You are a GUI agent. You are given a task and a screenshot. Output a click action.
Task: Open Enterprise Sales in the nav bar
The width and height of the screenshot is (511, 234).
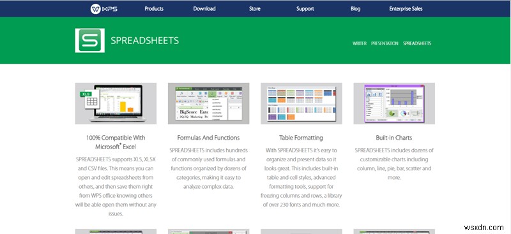coord(406,9)
